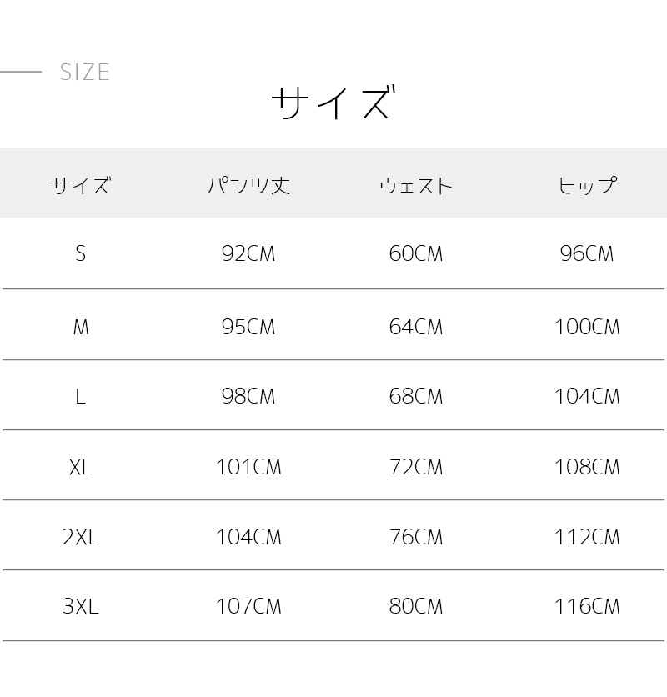Select the ヒップ column header
The height and width of the screenshot is (697, 667).
pos(587,185)
